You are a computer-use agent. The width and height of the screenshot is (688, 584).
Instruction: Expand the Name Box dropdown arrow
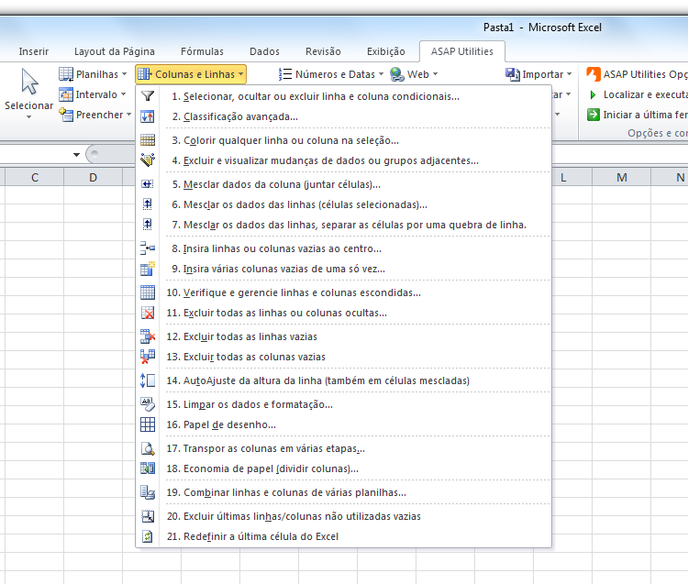tap(76, 154)
